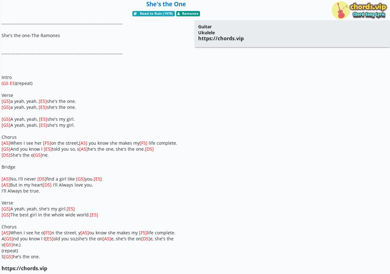Visit the https://chords.vip link under Ukulele
Screen dimensions: 390x274
[221, 38]
